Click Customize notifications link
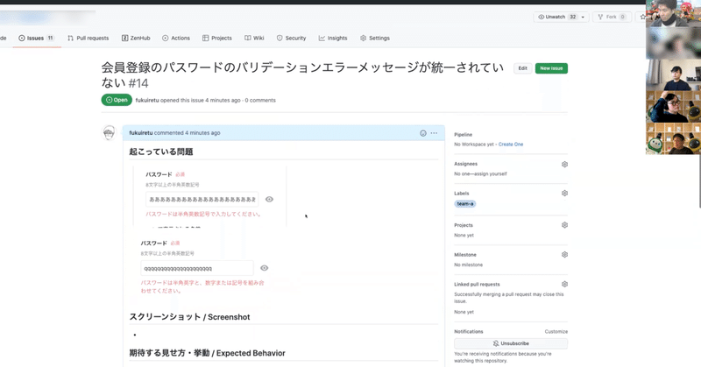The height and width of the screenshot is (367, 701). tap(556, 332)
